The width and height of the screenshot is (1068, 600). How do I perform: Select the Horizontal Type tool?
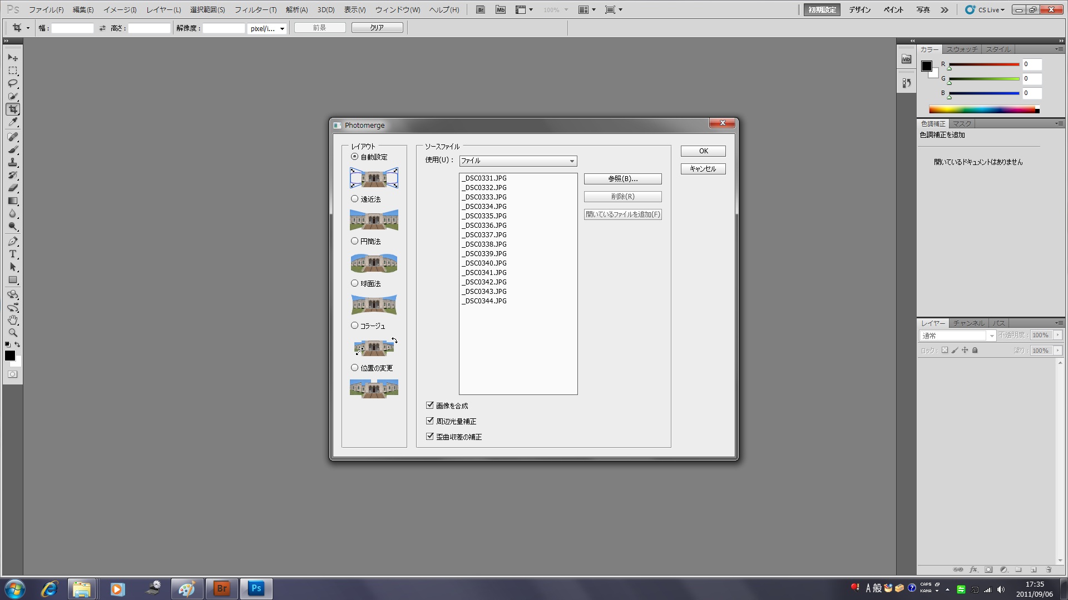tap(13, 254)
